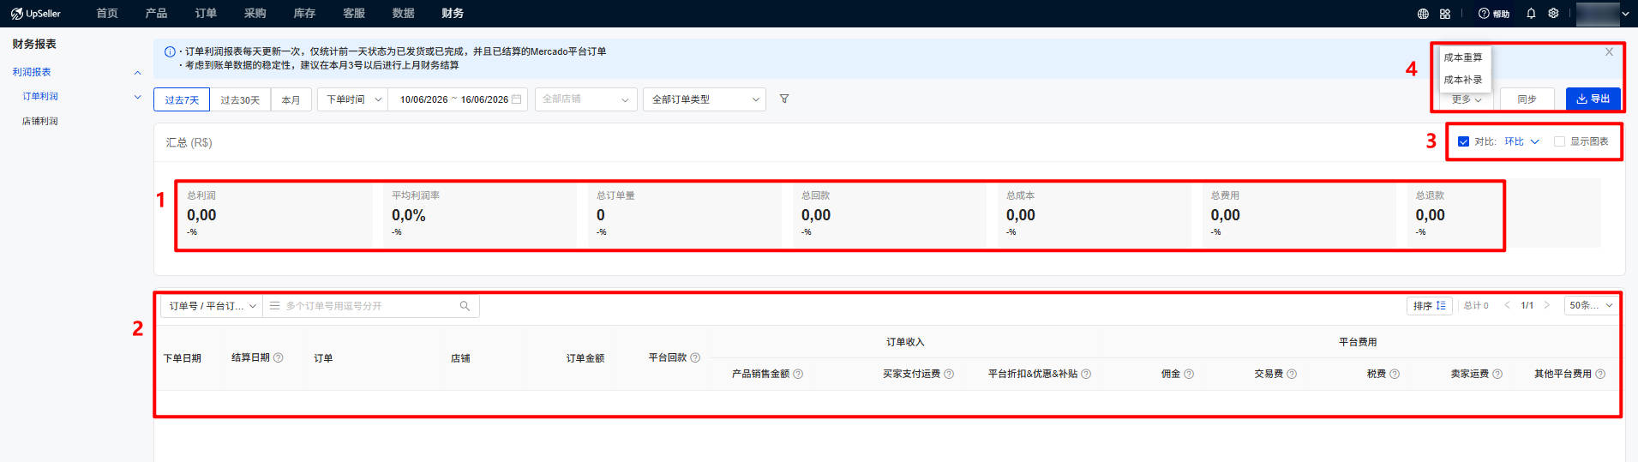This screenshot has width=1638, height=462.
Task: Open the 帮助 help icon
Action: [1494, 14]
